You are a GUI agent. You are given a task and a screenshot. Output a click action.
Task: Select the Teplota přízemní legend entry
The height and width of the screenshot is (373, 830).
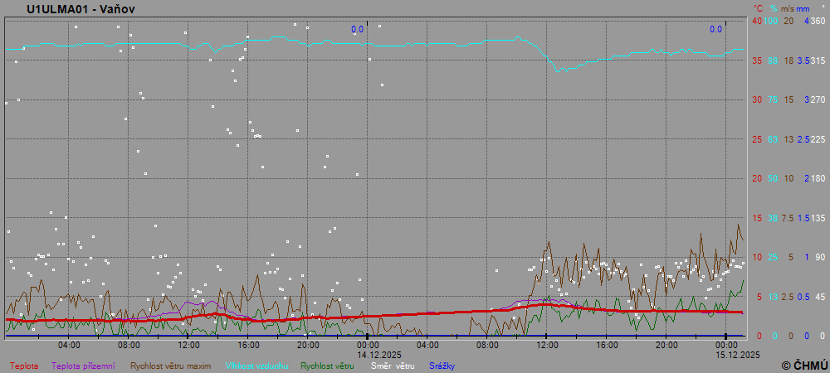[x=85, y=366]
